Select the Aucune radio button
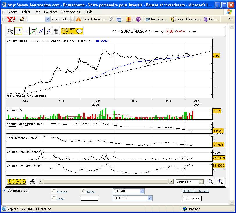The width and height of the screenshot is (236, 213). tap(54, 191)
